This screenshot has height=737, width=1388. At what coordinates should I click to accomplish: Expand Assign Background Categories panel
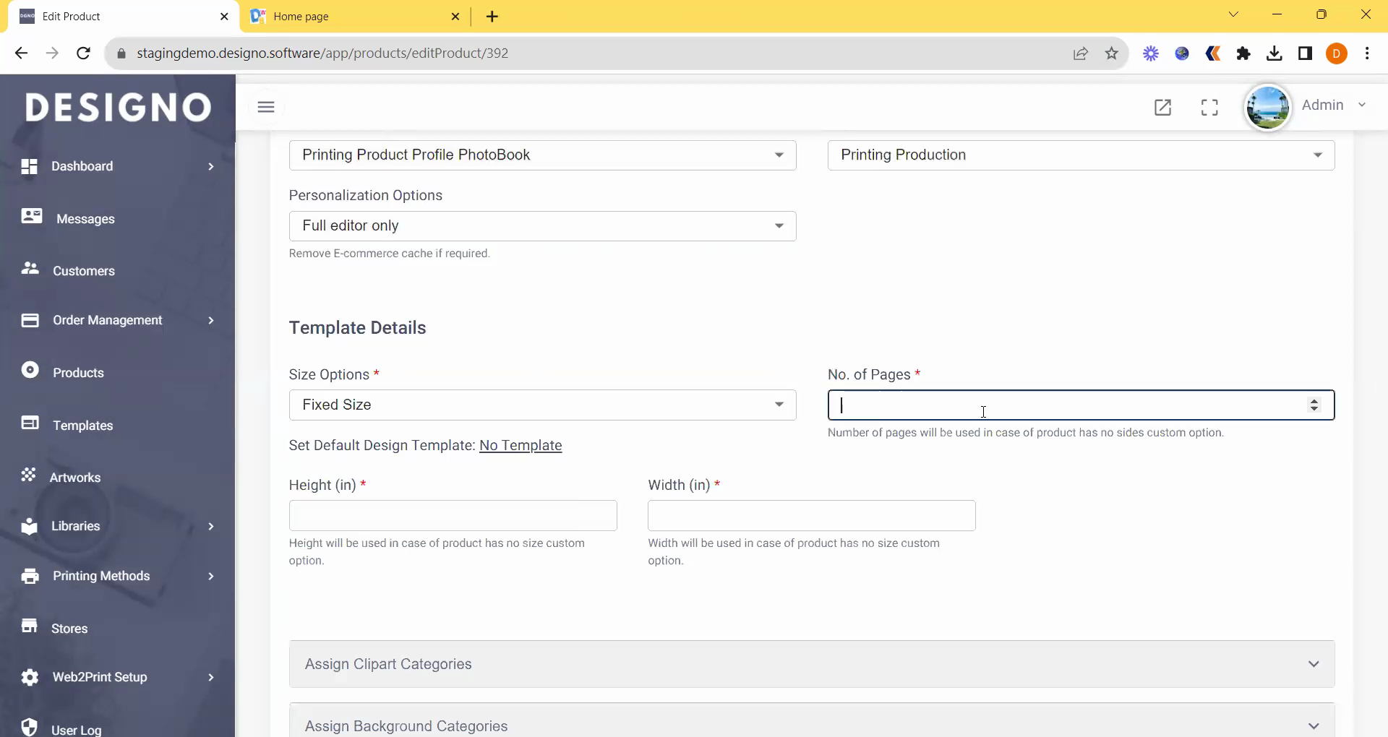pyautogui.click(x=811, y=725)
